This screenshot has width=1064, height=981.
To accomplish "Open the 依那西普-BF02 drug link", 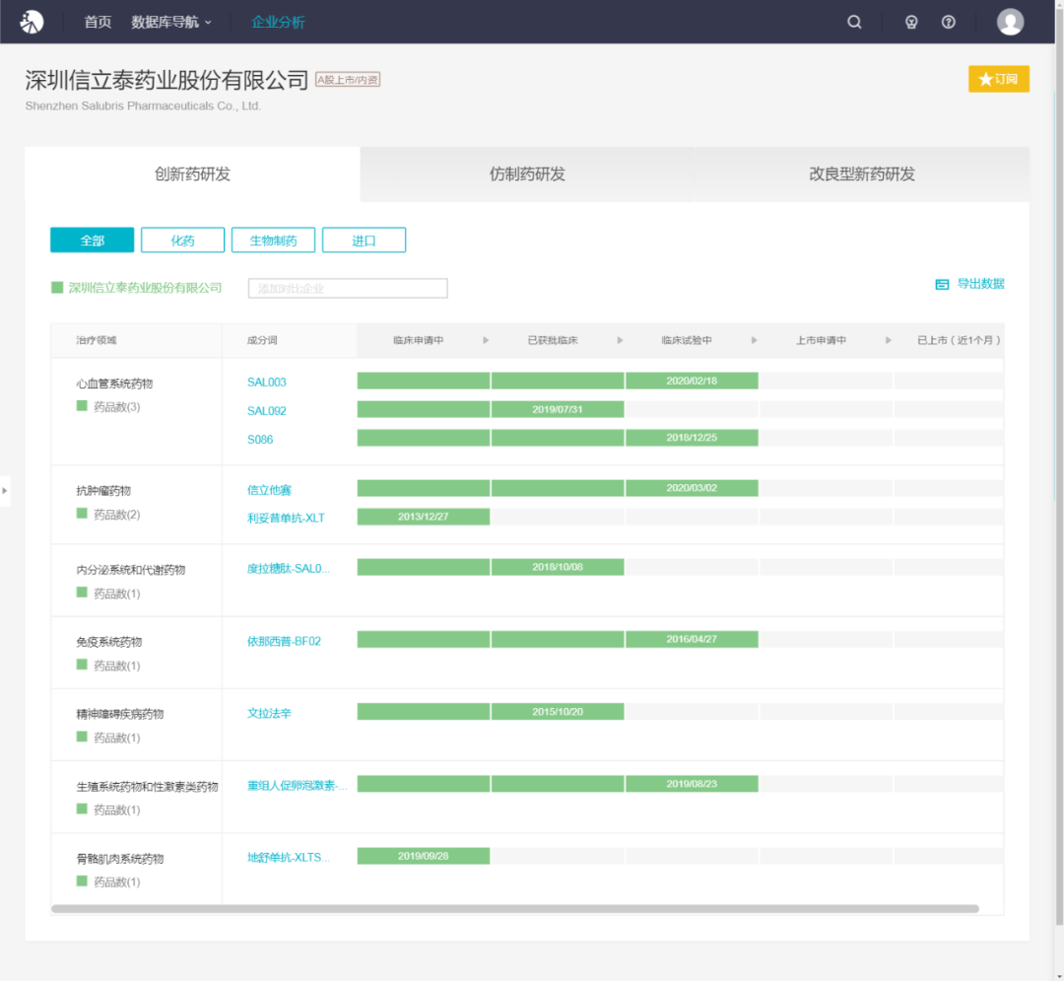I will point(284,641).
